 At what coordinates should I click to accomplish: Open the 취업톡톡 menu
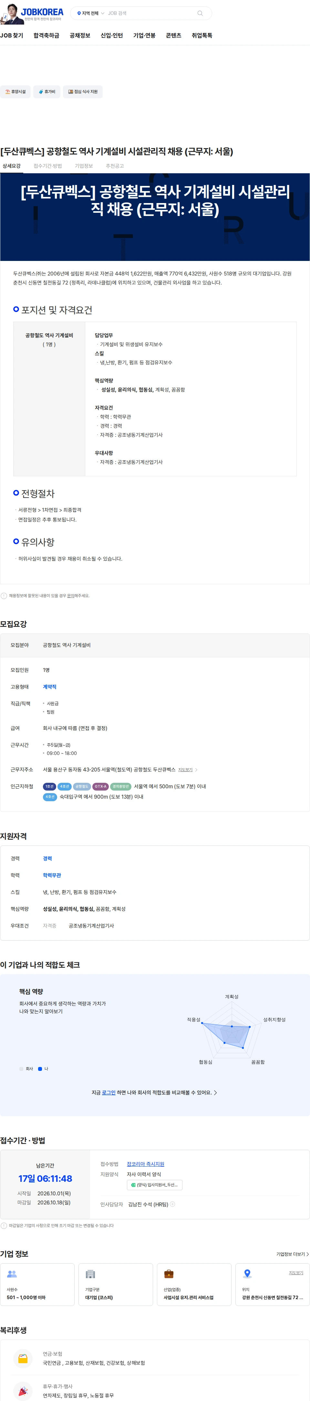coord(202,35)
